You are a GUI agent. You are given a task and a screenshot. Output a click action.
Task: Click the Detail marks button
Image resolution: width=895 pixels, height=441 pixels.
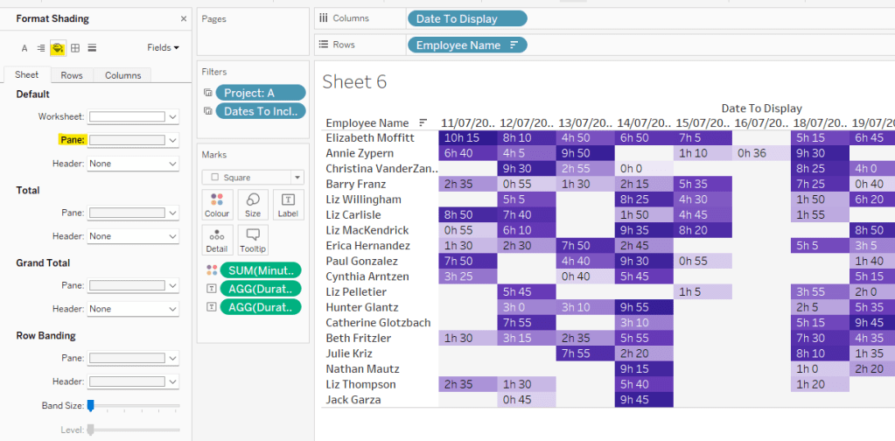(216, 240)
